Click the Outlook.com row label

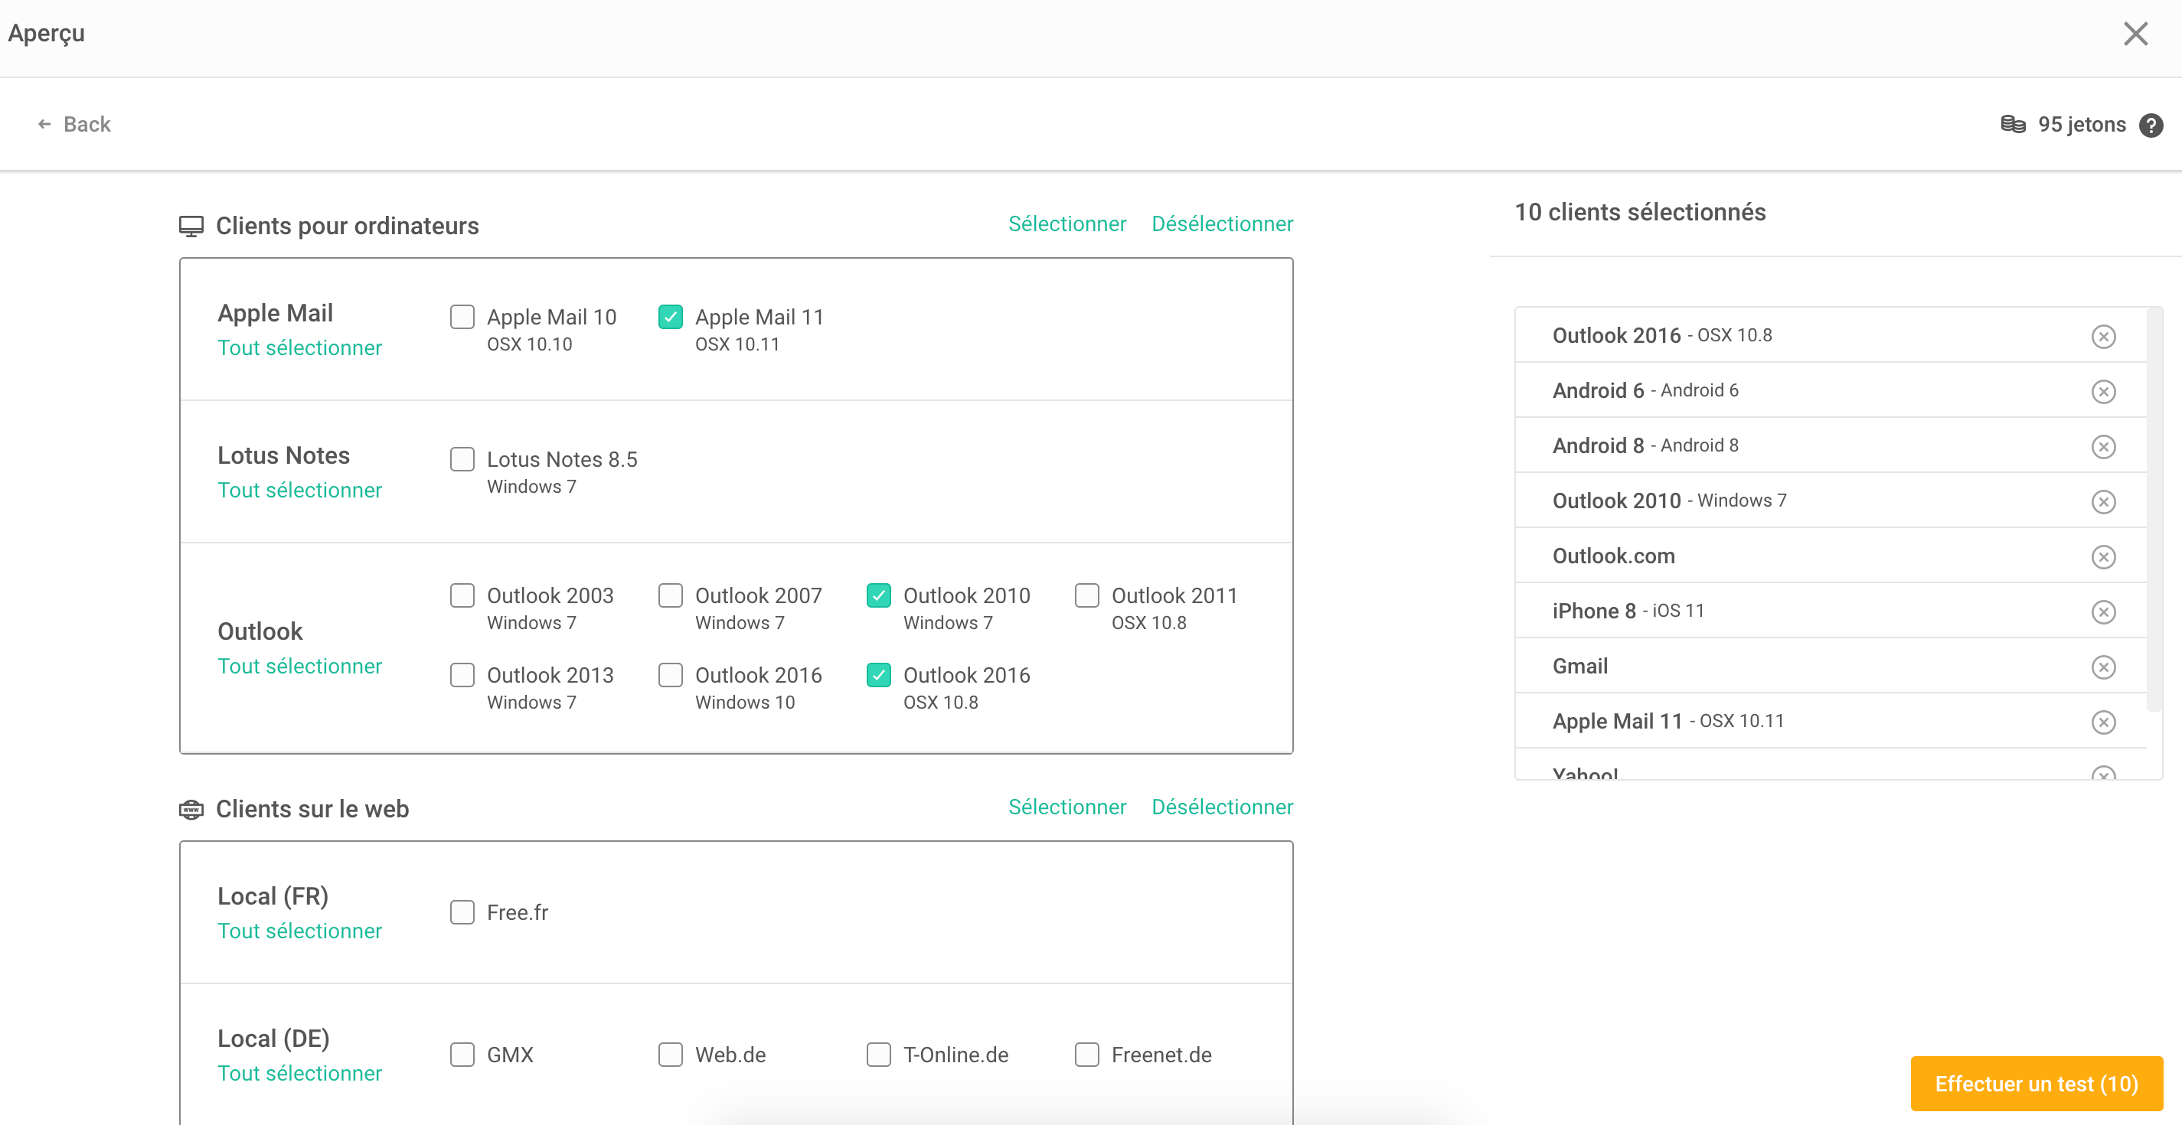(1613, 556)
